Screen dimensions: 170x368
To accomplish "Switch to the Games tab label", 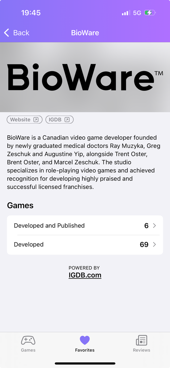I will 28,350.
